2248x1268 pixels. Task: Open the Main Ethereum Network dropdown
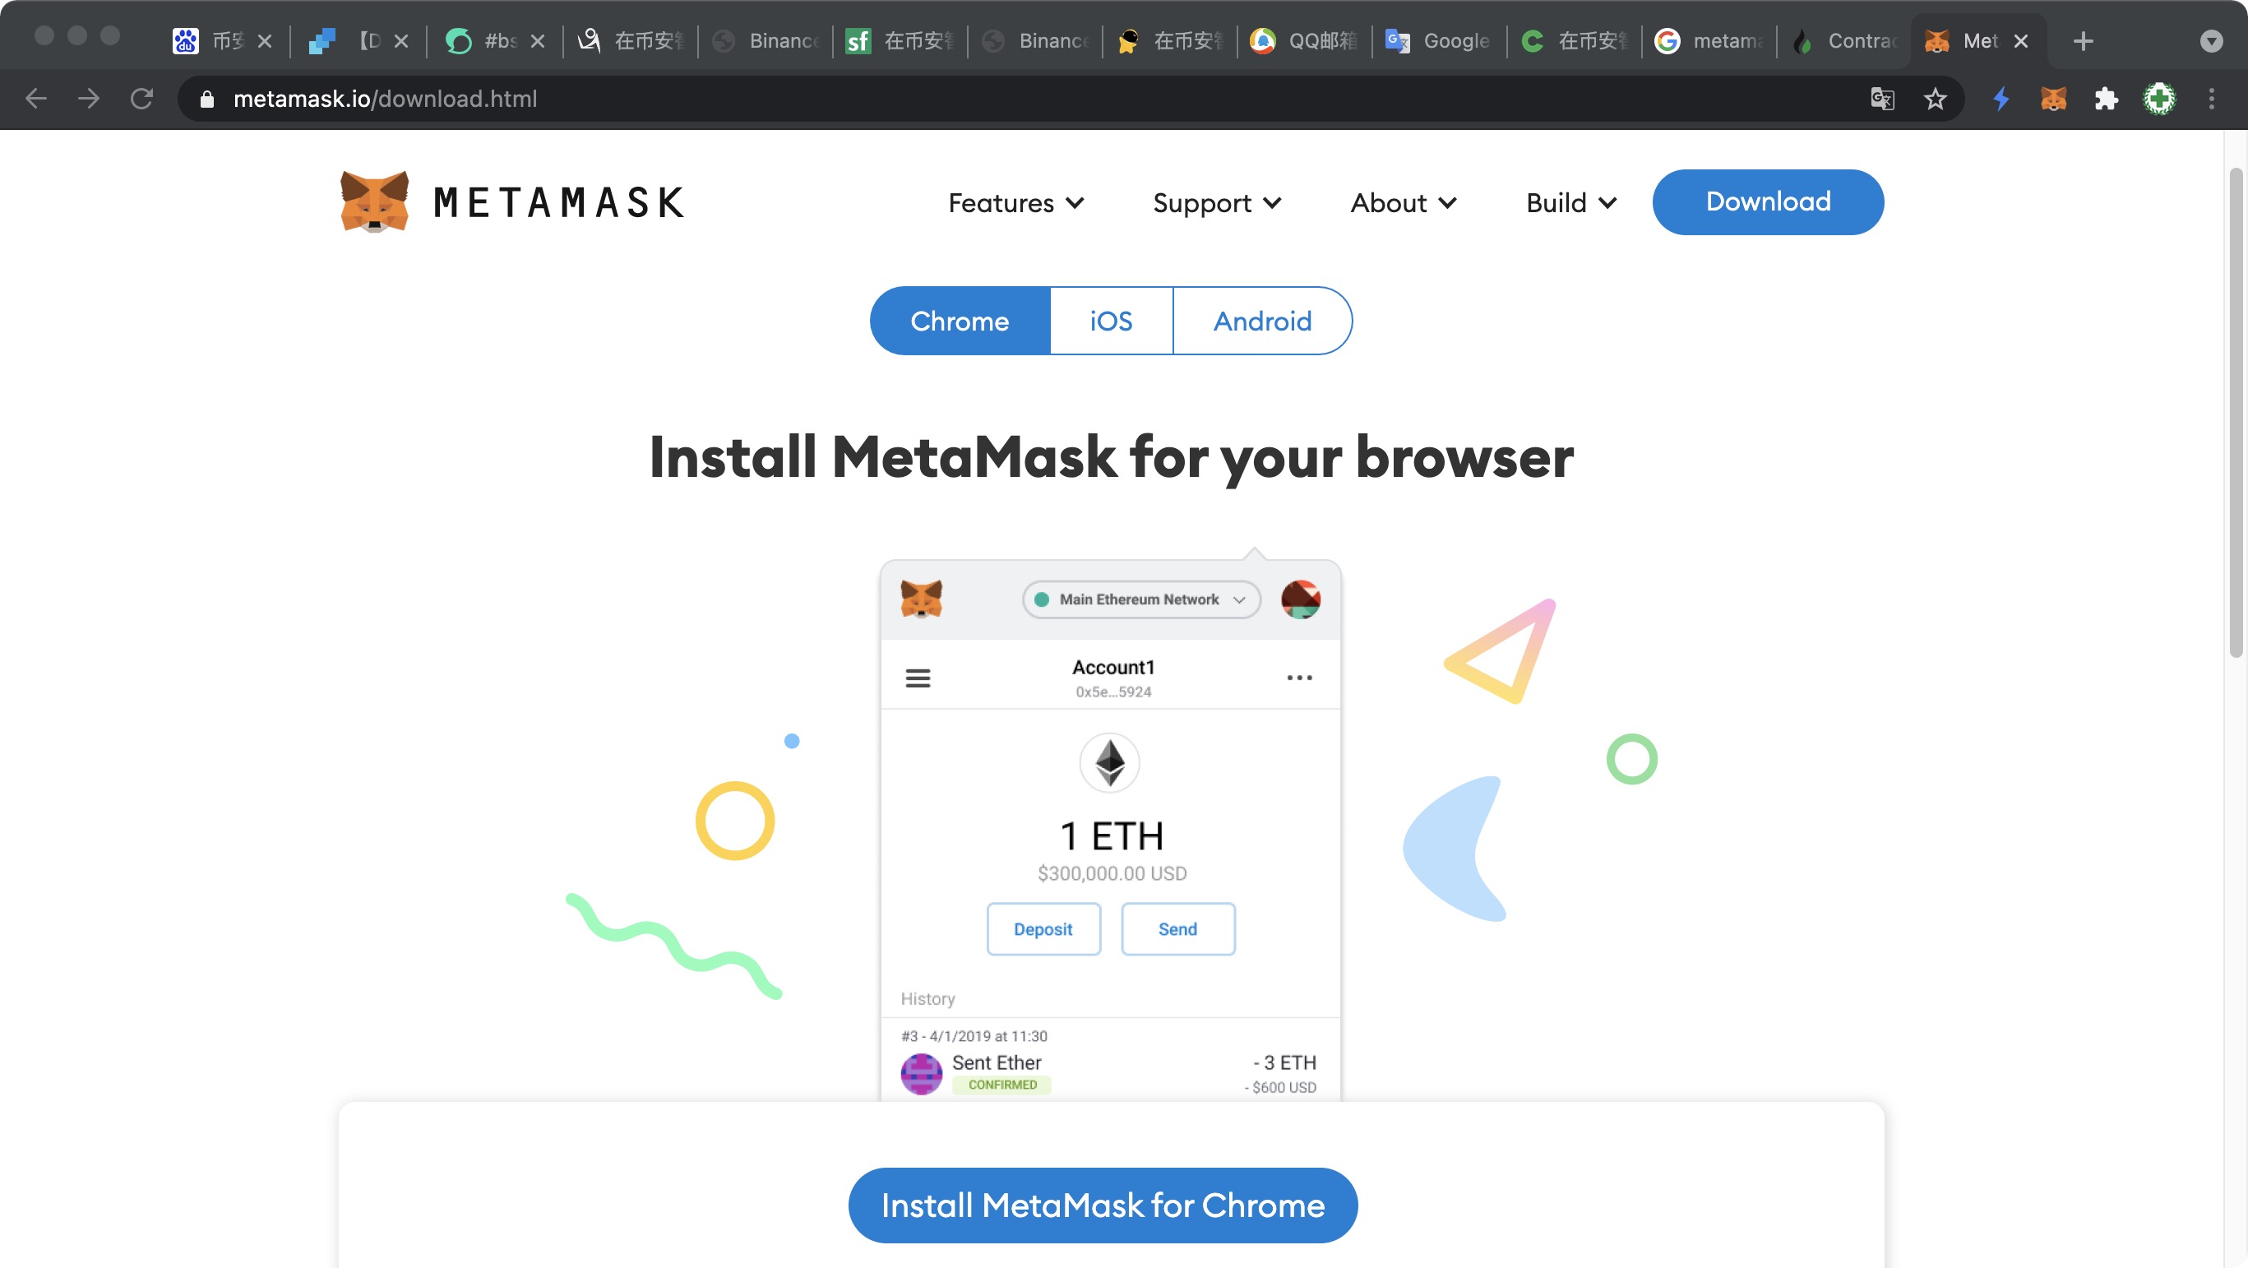point(1140,599)
